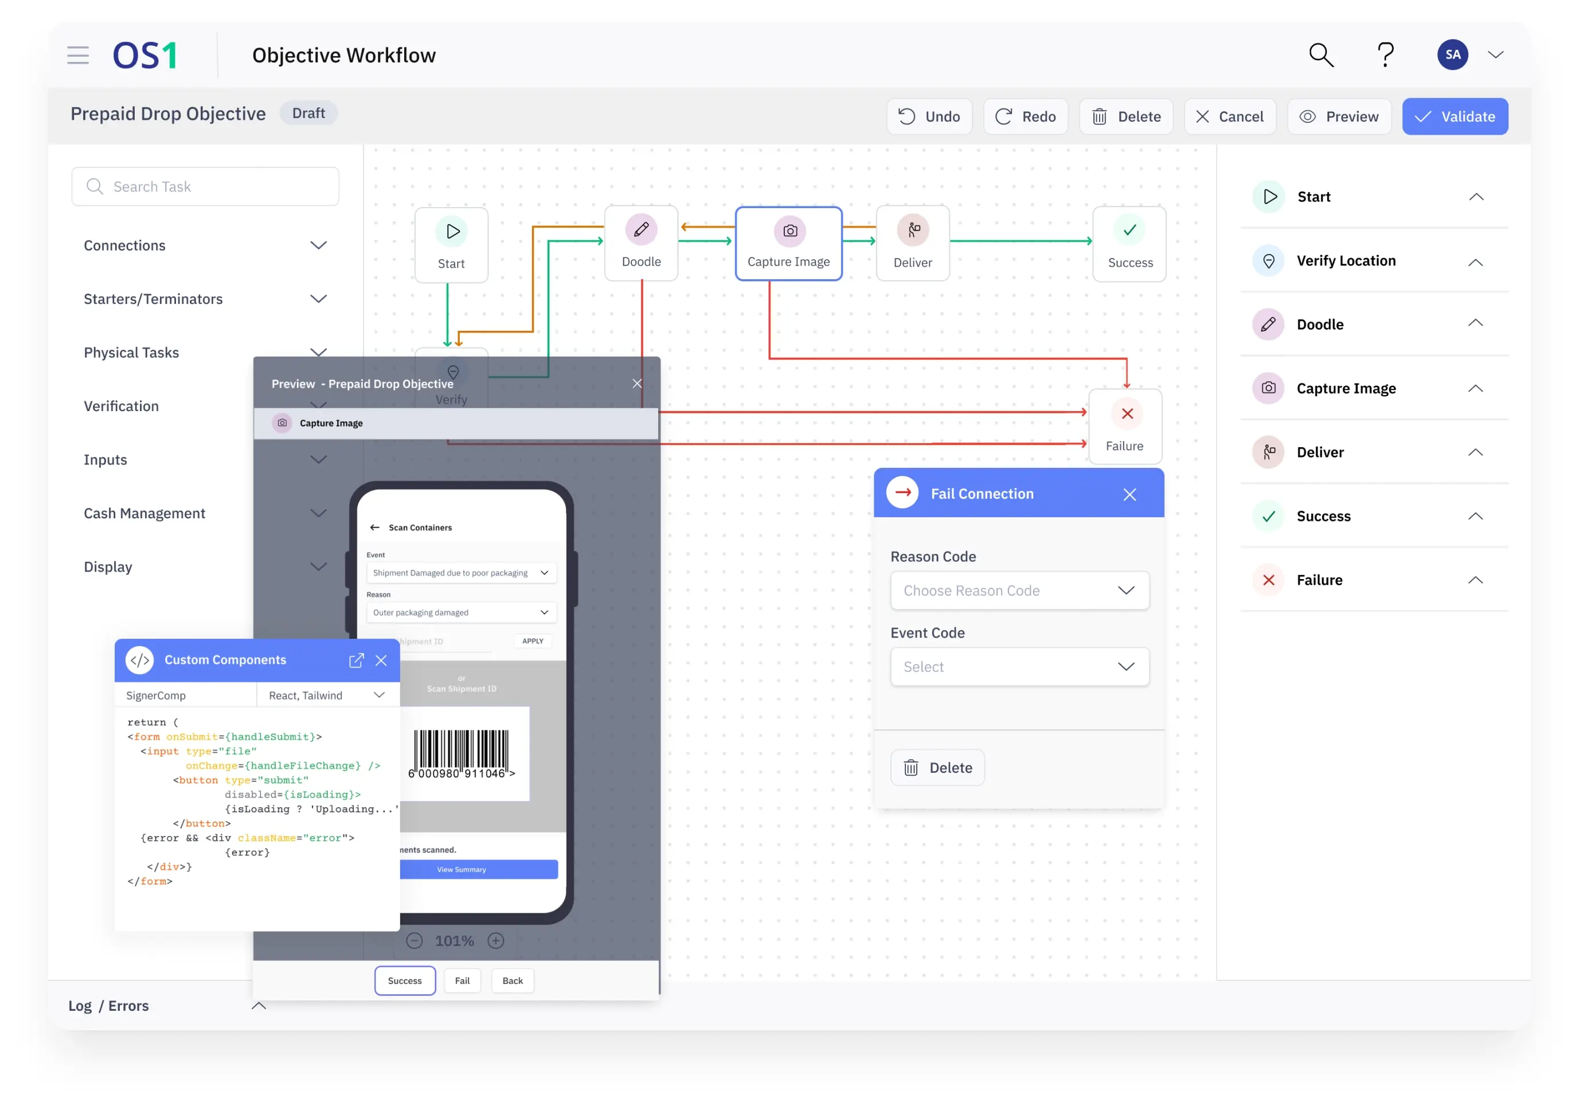The image size is (1579, 1106).
Task: Cancel the workflow edit
Action: point(1230,116)
